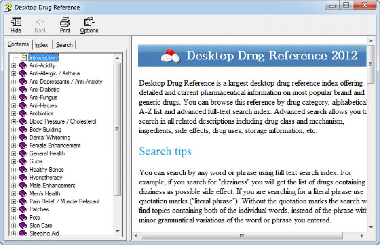Click the contents tree scroll down arrow

click(118, 231)
